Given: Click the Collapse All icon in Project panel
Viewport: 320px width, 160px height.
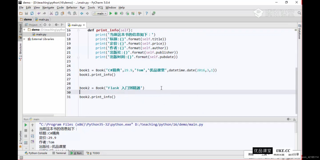Looking at the screenshot, I should [x=50, y=25].
